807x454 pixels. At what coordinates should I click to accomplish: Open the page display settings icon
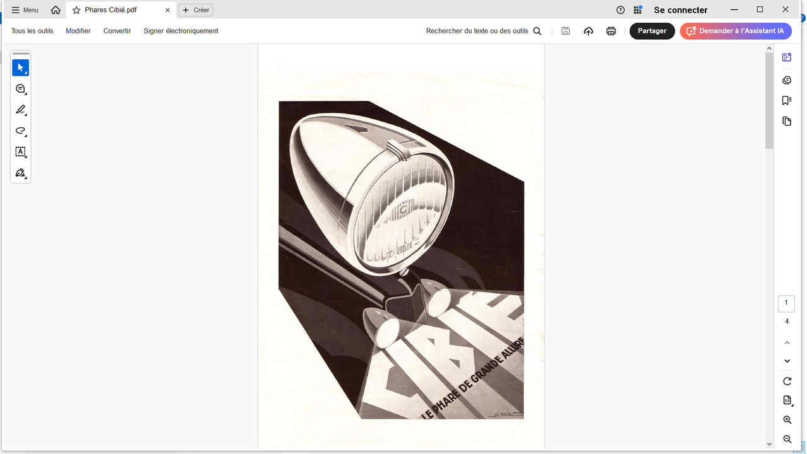coord(787,400)
